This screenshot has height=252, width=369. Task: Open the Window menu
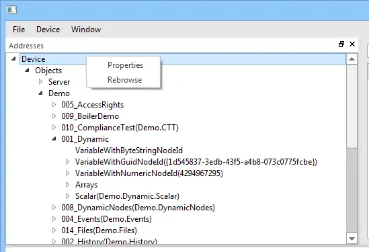pos(86,30)
